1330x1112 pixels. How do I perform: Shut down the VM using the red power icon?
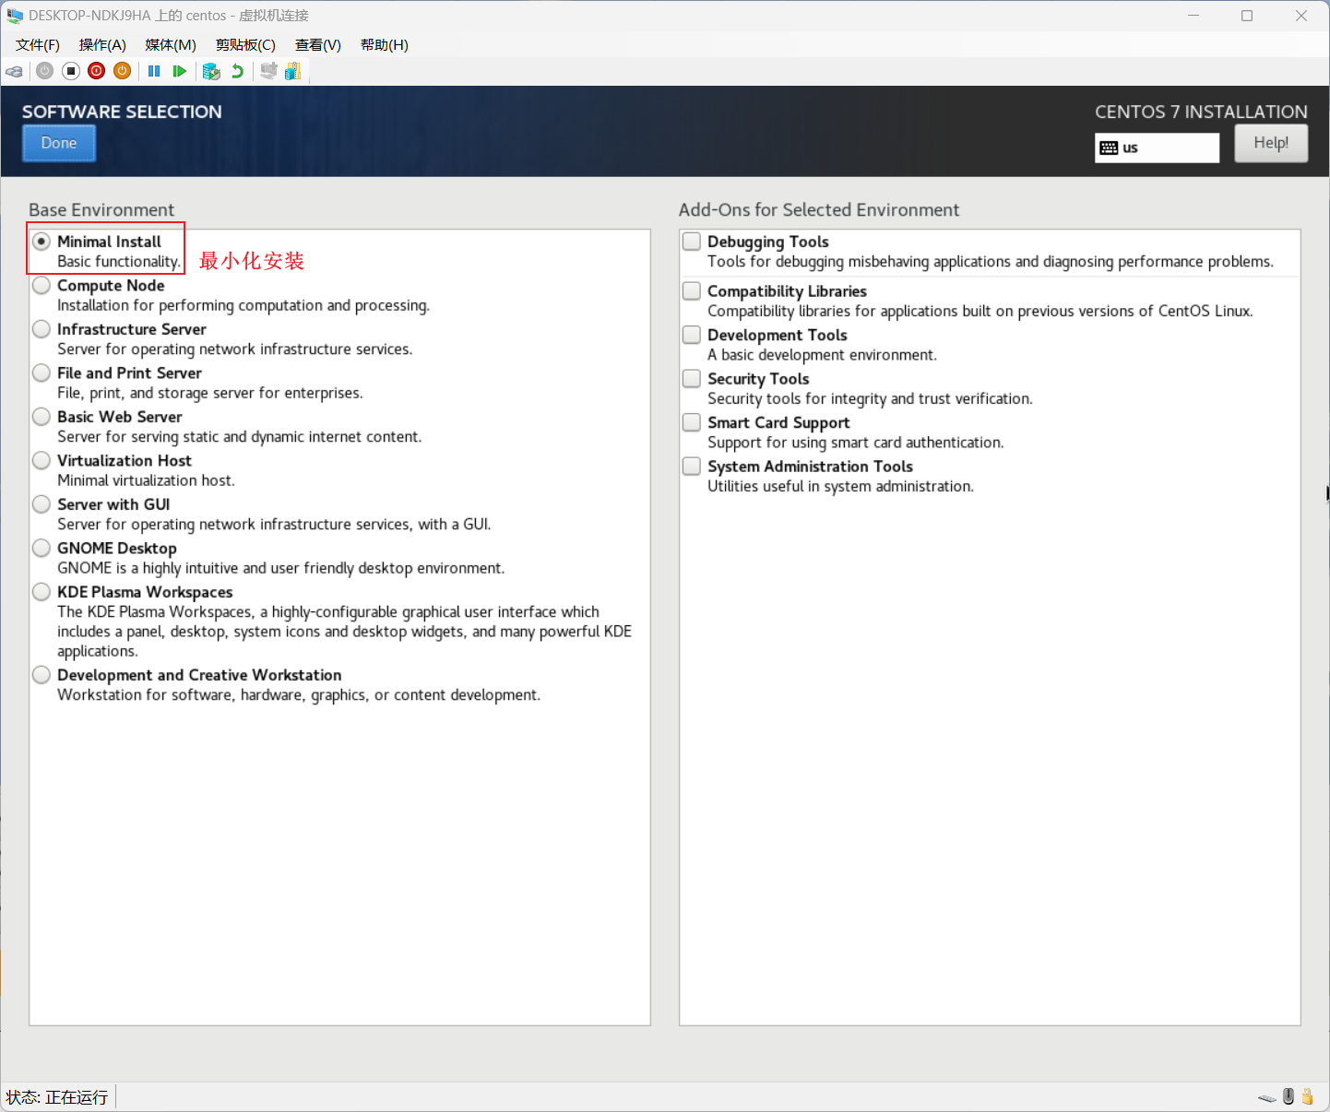click(96, 71)
